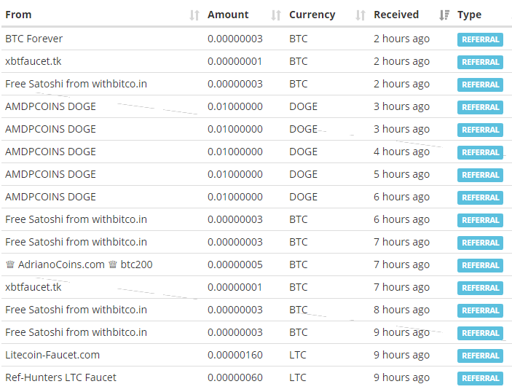512x392 pixels.
Task: Click REFERRAL badge for Ref-Hunters LTC Faucet
Action: pos(480,378)
